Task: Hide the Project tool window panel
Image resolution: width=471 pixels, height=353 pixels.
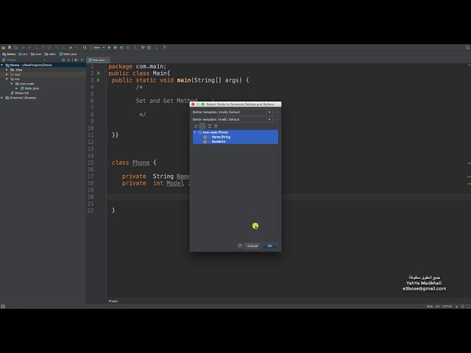Action: point(82,60)
